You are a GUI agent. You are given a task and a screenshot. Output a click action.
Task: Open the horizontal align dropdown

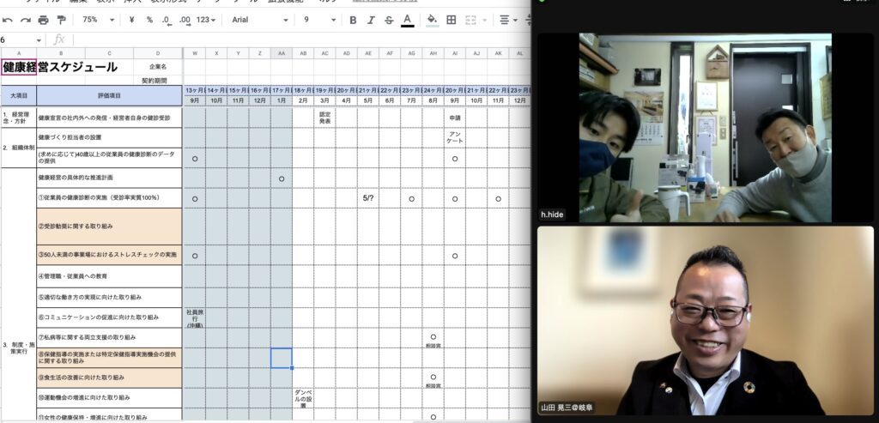pos(508,21)
